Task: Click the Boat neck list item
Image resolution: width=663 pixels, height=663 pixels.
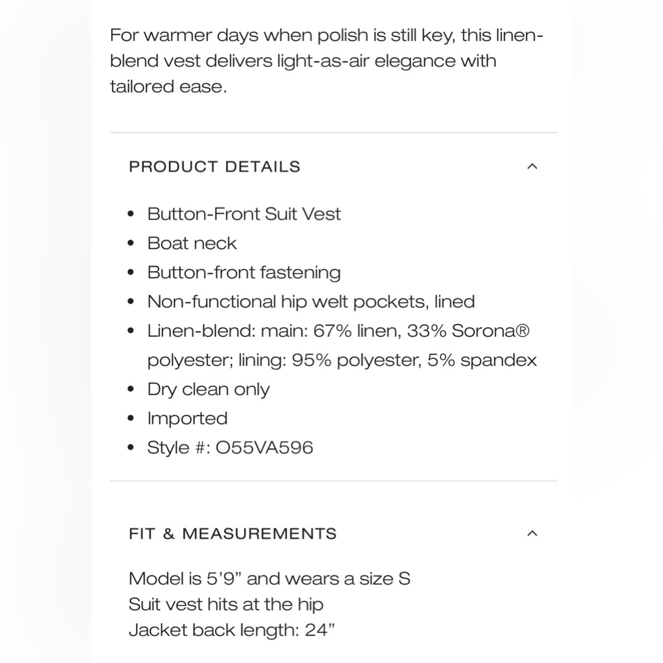Action: 192,243
